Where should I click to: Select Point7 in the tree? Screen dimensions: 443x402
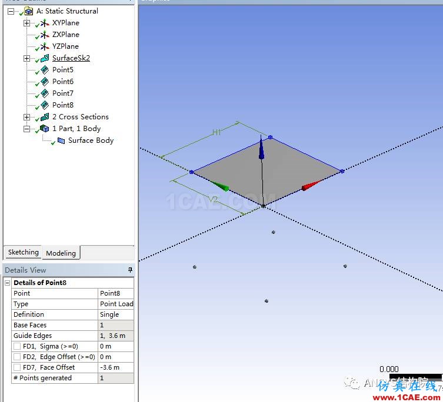(63, 93)
